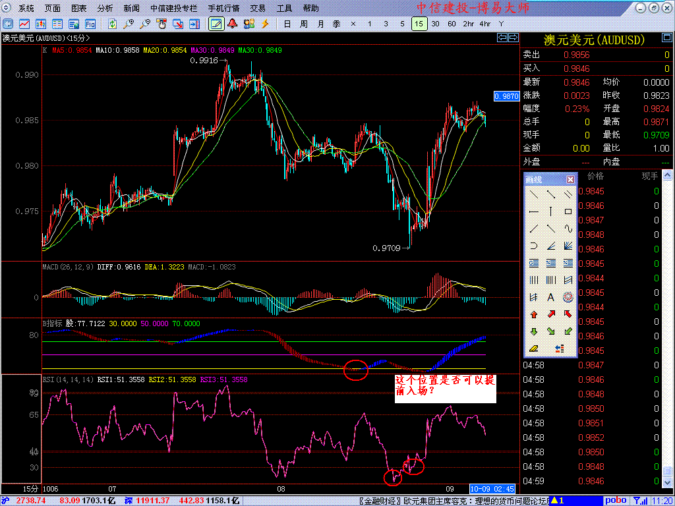Switch to monthly 月 period
675x506 pixels.
click(320, 24)
